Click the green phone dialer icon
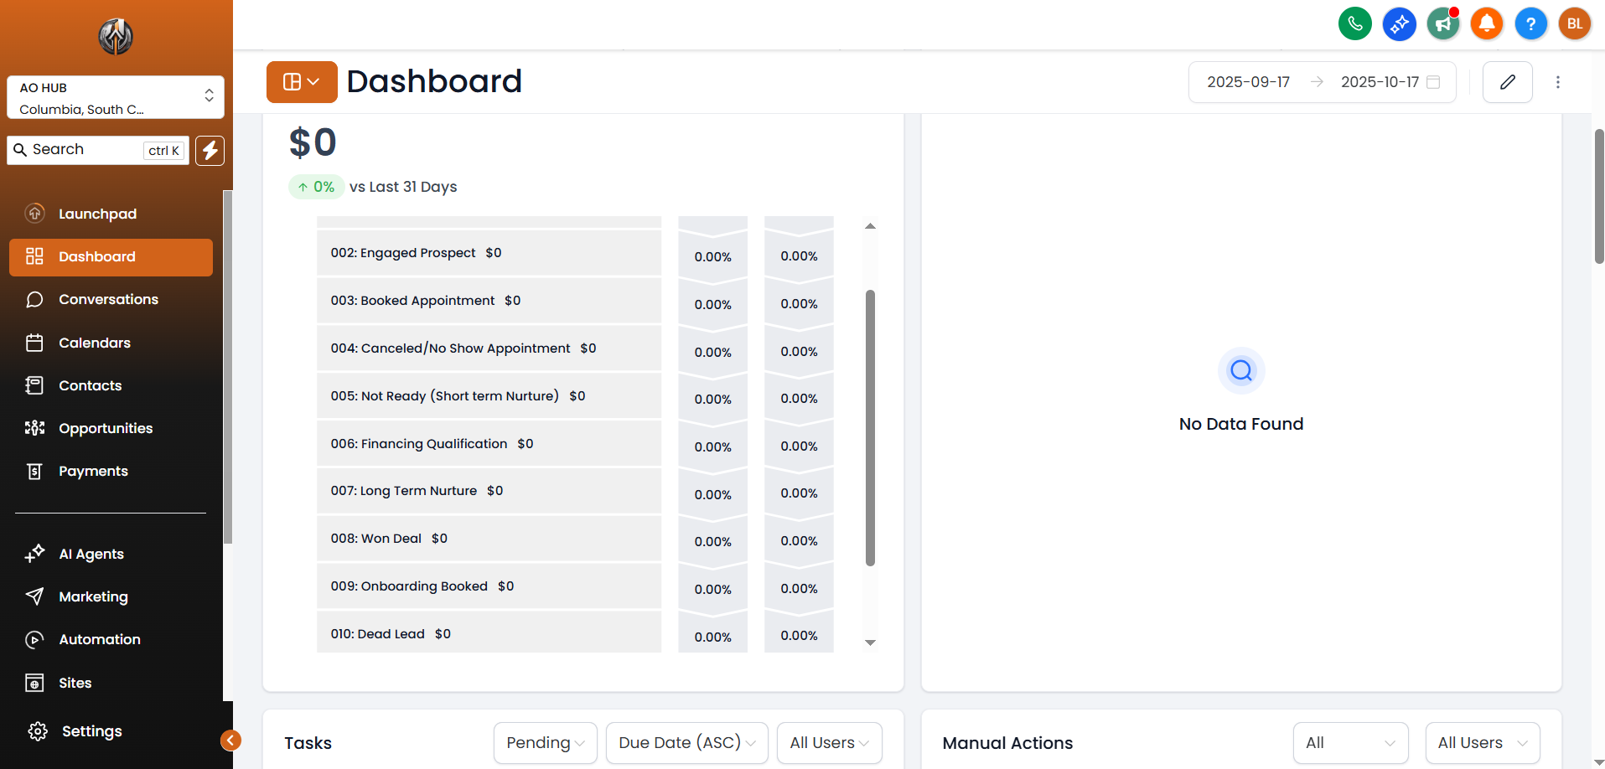 click(1354, 23)
